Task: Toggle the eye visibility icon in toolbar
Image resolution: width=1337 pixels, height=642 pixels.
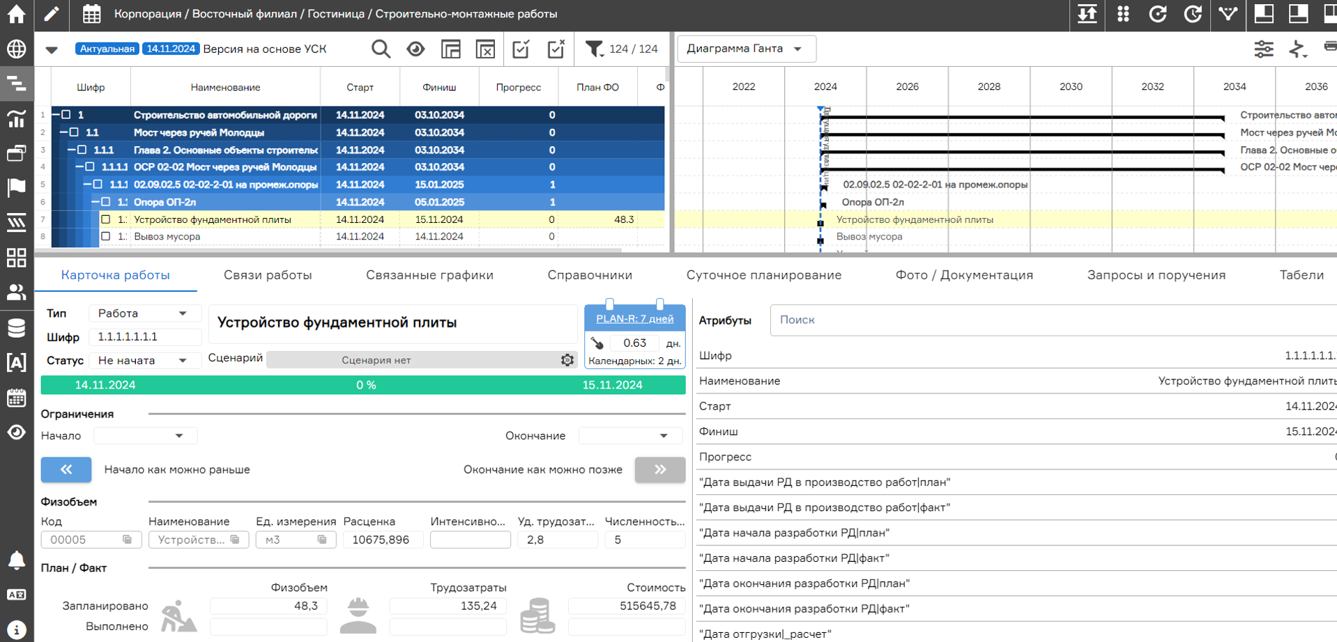Action: point(415,49)
